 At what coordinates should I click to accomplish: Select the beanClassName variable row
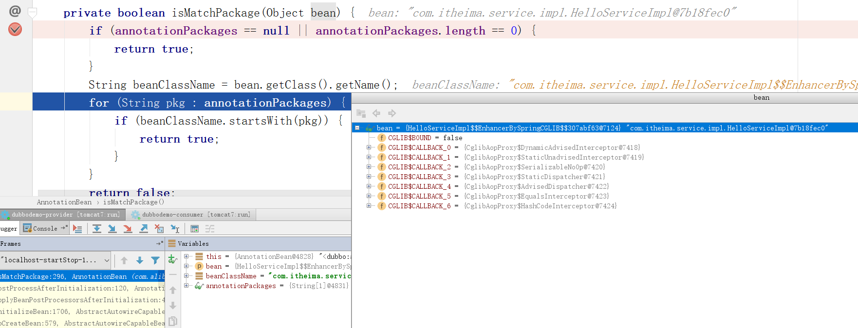(x=267, y=276)
